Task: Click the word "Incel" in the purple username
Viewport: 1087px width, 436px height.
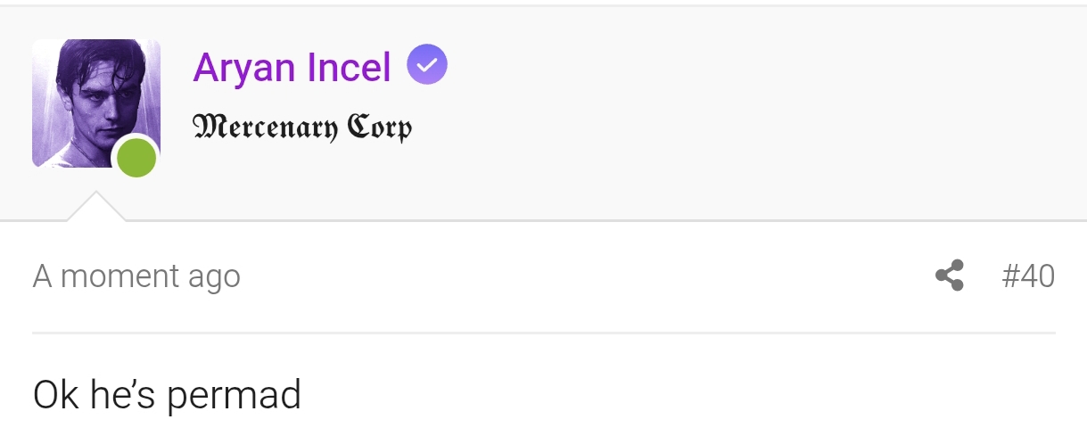Action: tap(349, 68)
